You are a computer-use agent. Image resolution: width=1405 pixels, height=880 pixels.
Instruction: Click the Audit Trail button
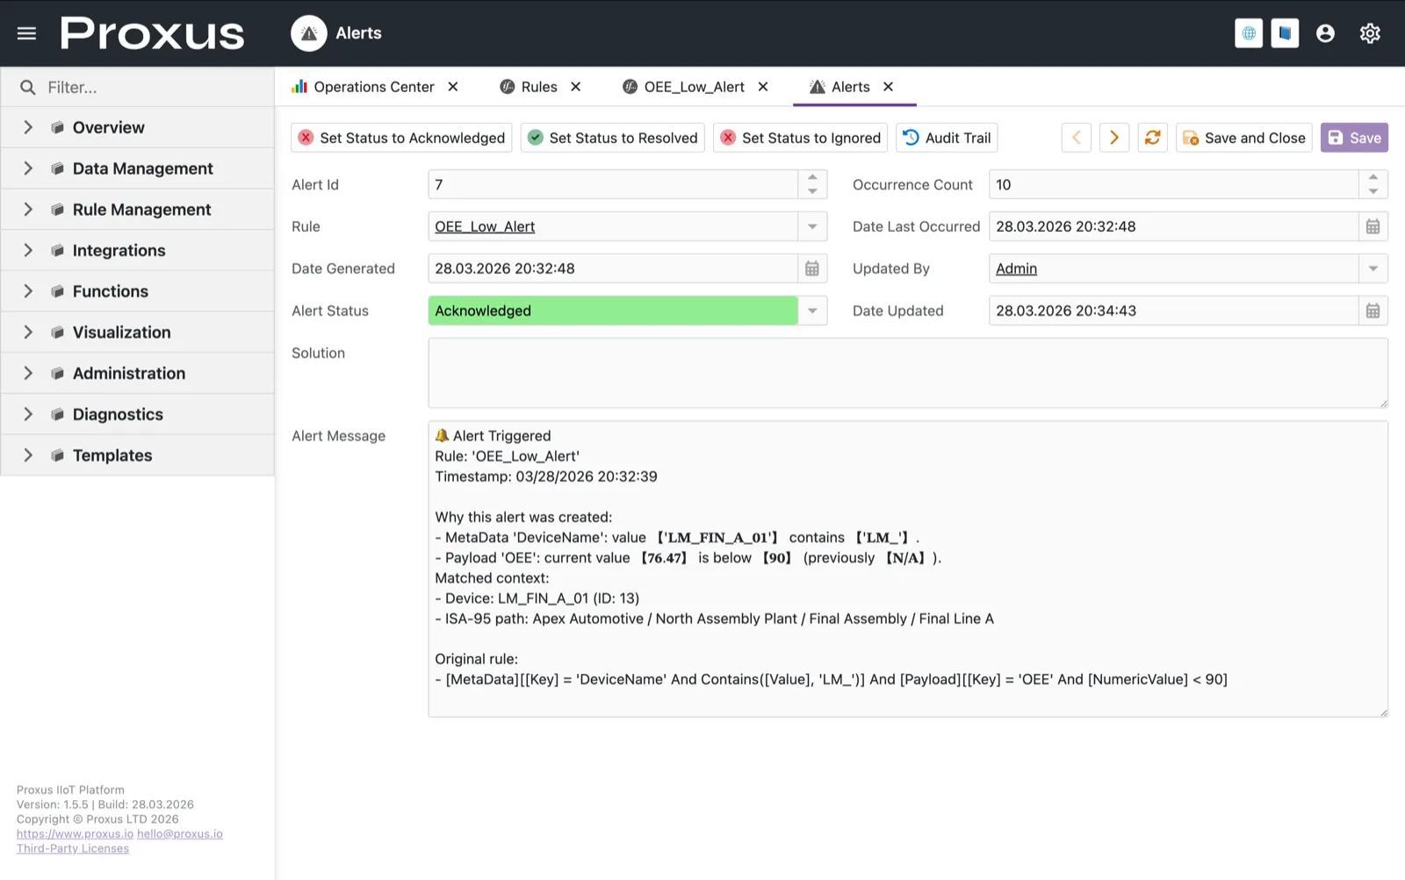coord(947,138)
